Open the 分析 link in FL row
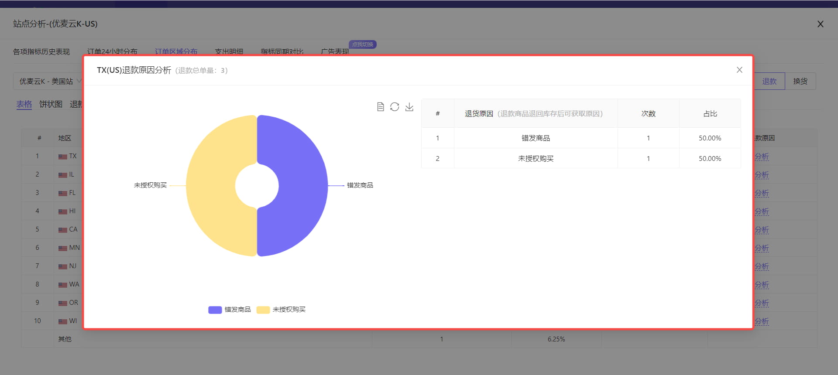 (x=762, y=193)
